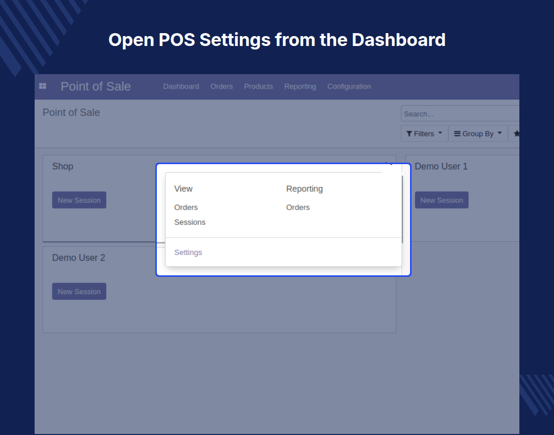
Task: Start New Session for Shop
Action: click(79, 200)
